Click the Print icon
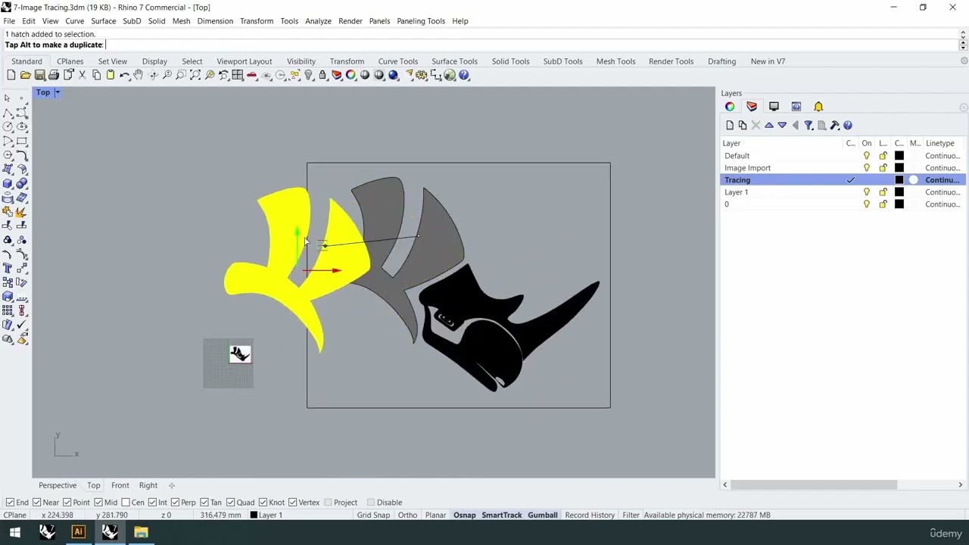The width and height of the screenshot is (969, 545). (x=54, y=75)
